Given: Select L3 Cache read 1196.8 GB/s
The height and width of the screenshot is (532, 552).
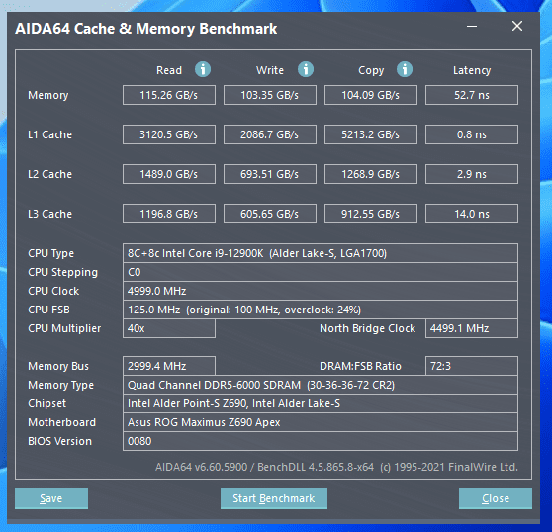Looking at the screenshot, I should tap(169, 214).
